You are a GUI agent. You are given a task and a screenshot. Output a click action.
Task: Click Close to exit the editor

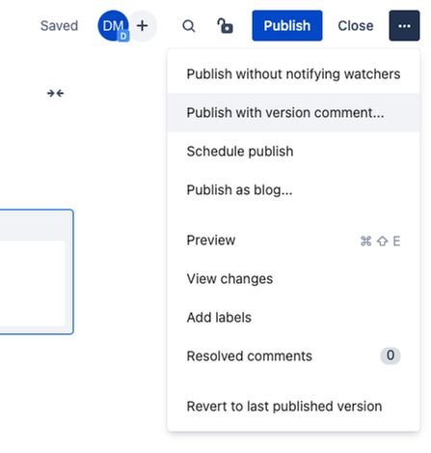(356, 26)
